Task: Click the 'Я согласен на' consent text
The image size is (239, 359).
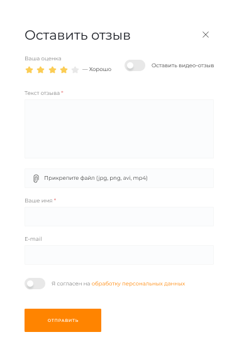Action: click(70, 284)
